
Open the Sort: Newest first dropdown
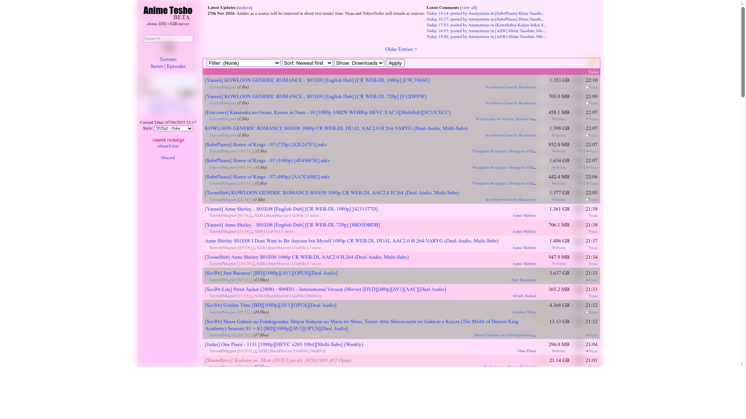point(307,63)
